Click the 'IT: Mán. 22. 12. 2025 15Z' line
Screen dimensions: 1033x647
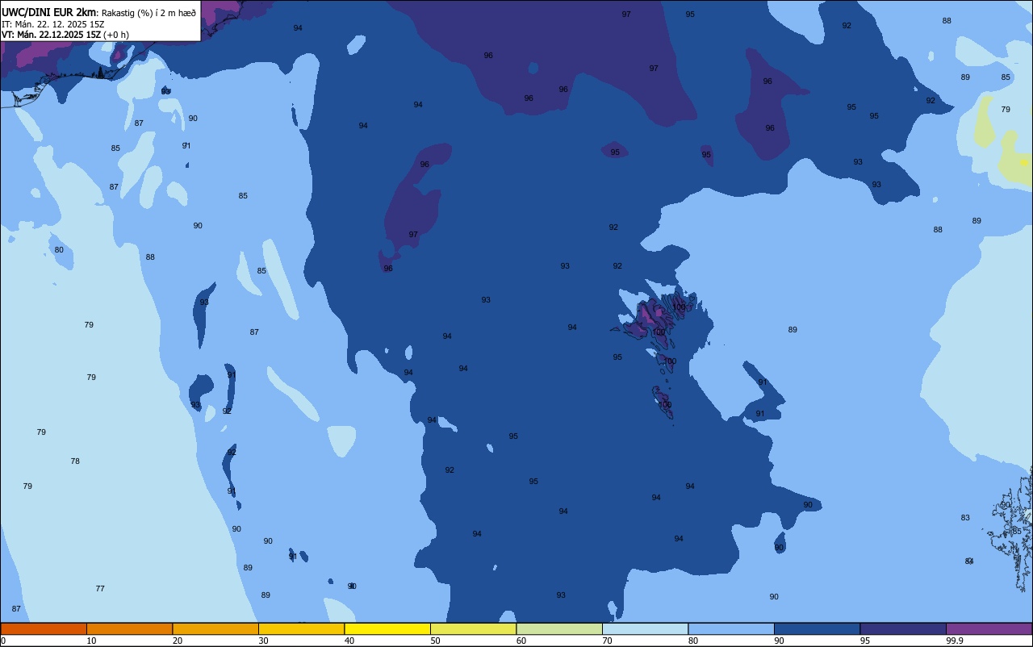(53, 24)
